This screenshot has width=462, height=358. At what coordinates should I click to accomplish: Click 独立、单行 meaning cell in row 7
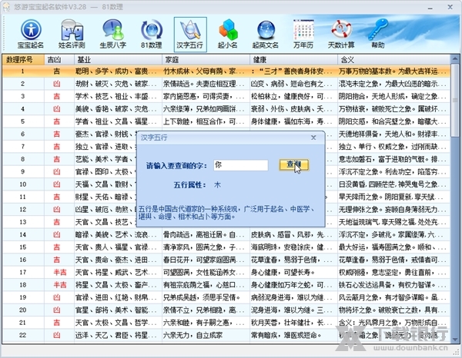393,147
